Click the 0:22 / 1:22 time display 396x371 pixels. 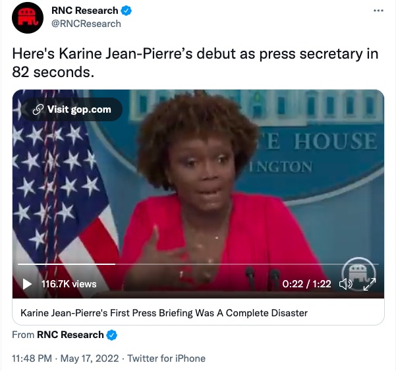(306, 284)
